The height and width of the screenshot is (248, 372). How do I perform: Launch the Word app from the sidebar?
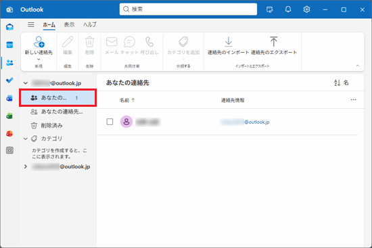pyautogui.click(x=9, y=98)
